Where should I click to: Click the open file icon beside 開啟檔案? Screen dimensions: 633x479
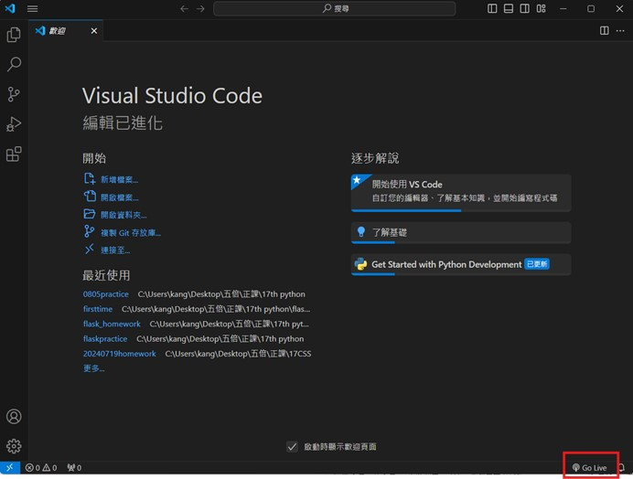(x=90, y=197)
